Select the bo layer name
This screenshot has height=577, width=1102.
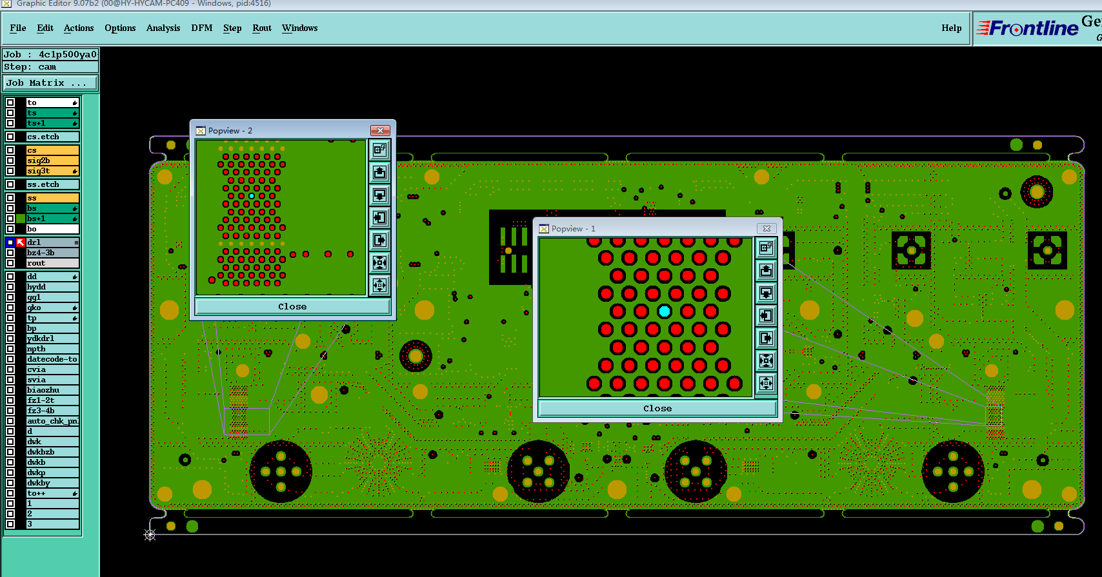(52, 229)
